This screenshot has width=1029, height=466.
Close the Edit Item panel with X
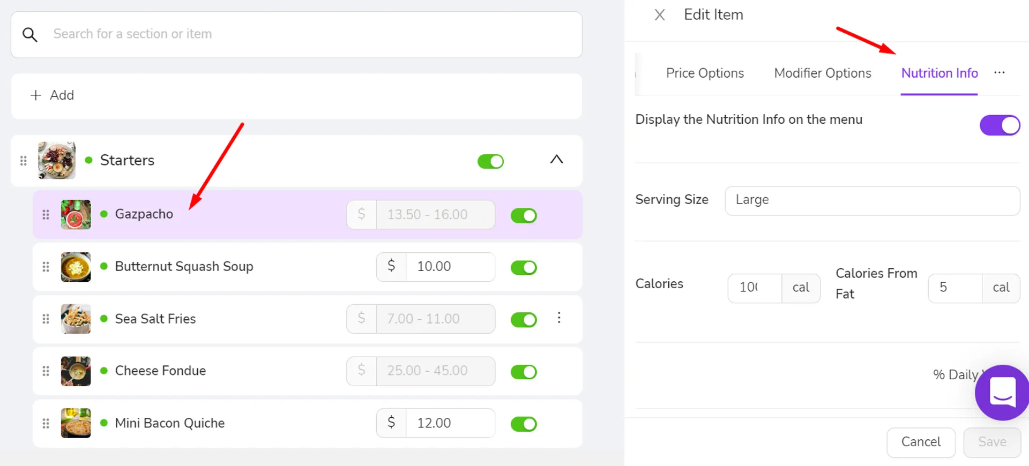pos(660,15)
